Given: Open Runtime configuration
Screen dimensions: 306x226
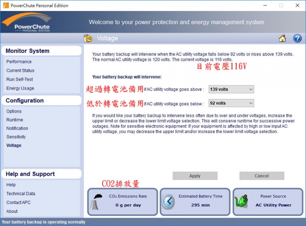Looking at the screenshot, I should click(x=14, y=120).
